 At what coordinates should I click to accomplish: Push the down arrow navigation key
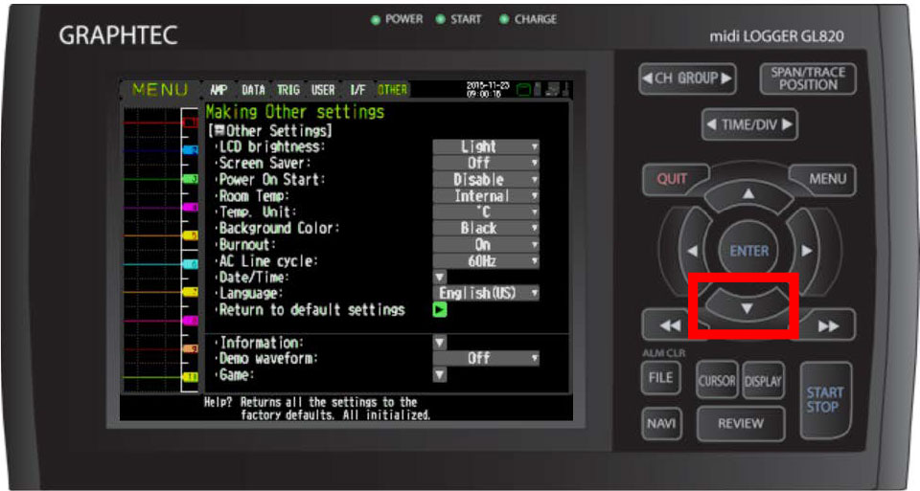747,307
